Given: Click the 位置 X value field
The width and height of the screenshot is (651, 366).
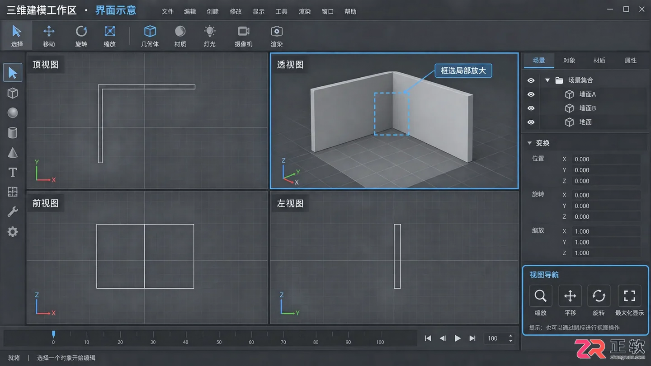Looking at the screenshot, I should pos(606,159).
